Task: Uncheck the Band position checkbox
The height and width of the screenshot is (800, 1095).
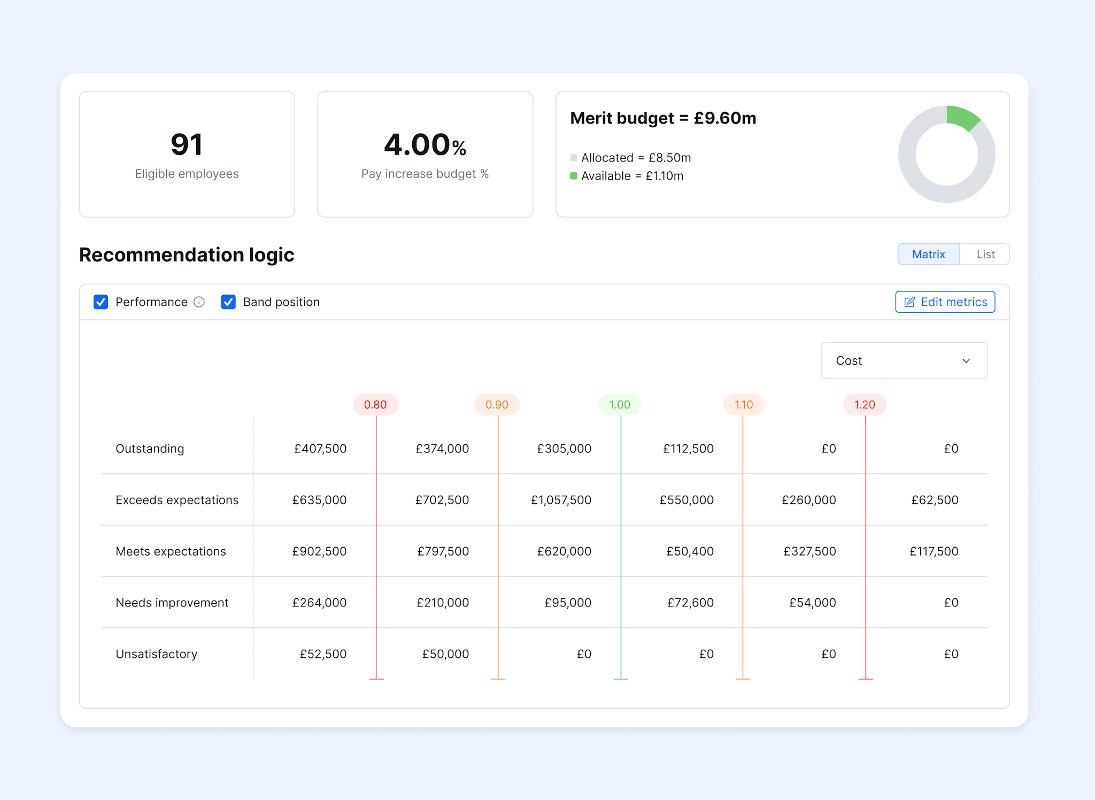Action: coord(228,302)
